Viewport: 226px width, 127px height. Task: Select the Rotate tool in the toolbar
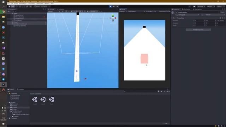click(17, 6)
